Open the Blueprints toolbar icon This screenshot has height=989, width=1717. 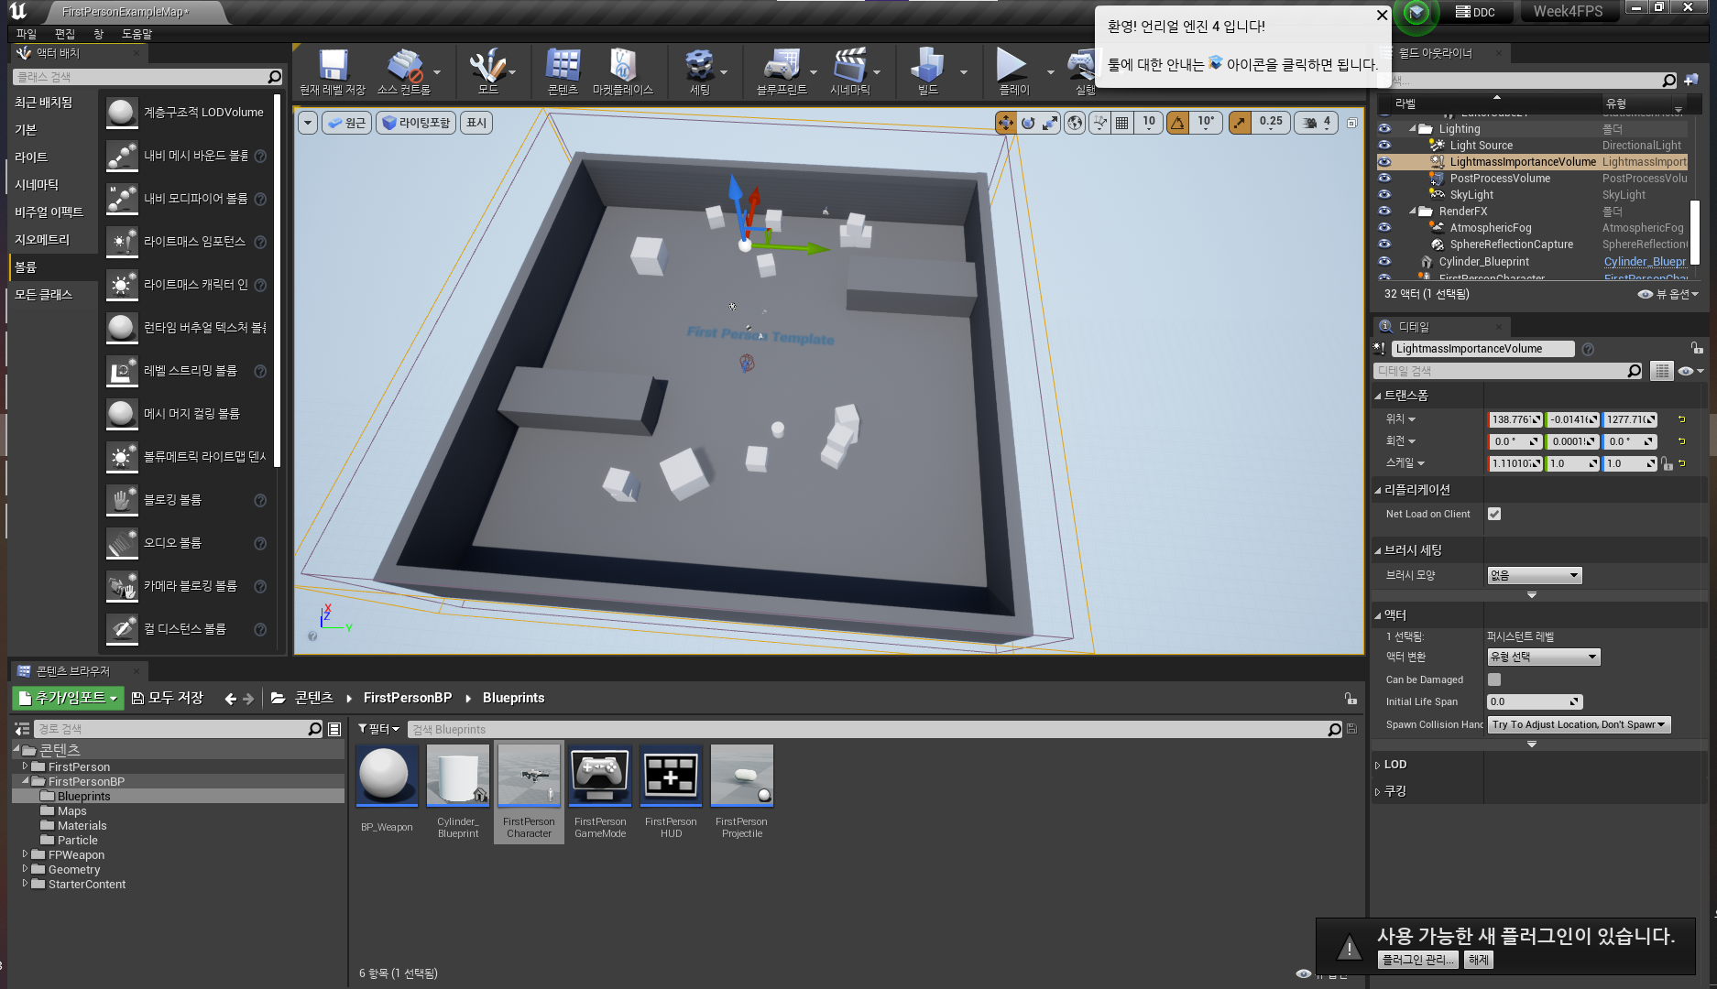(782, 71)
